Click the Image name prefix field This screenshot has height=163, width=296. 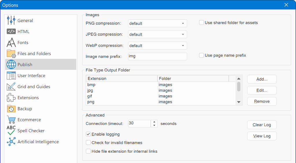[158, 56]
